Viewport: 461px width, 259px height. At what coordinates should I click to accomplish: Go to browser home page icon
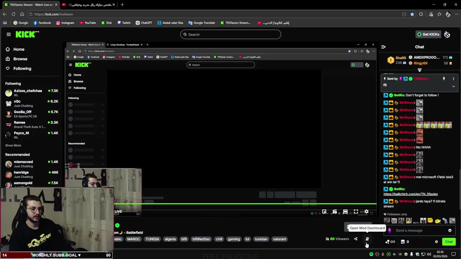pyautogui.click(x=22, y=14)
